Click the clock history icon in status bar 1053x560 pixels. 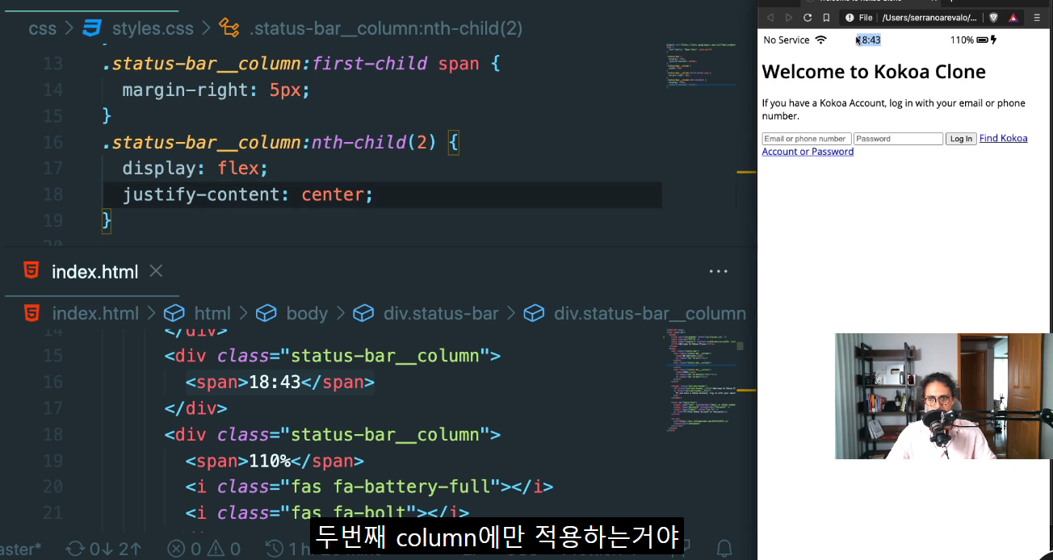tap(275, 549)
